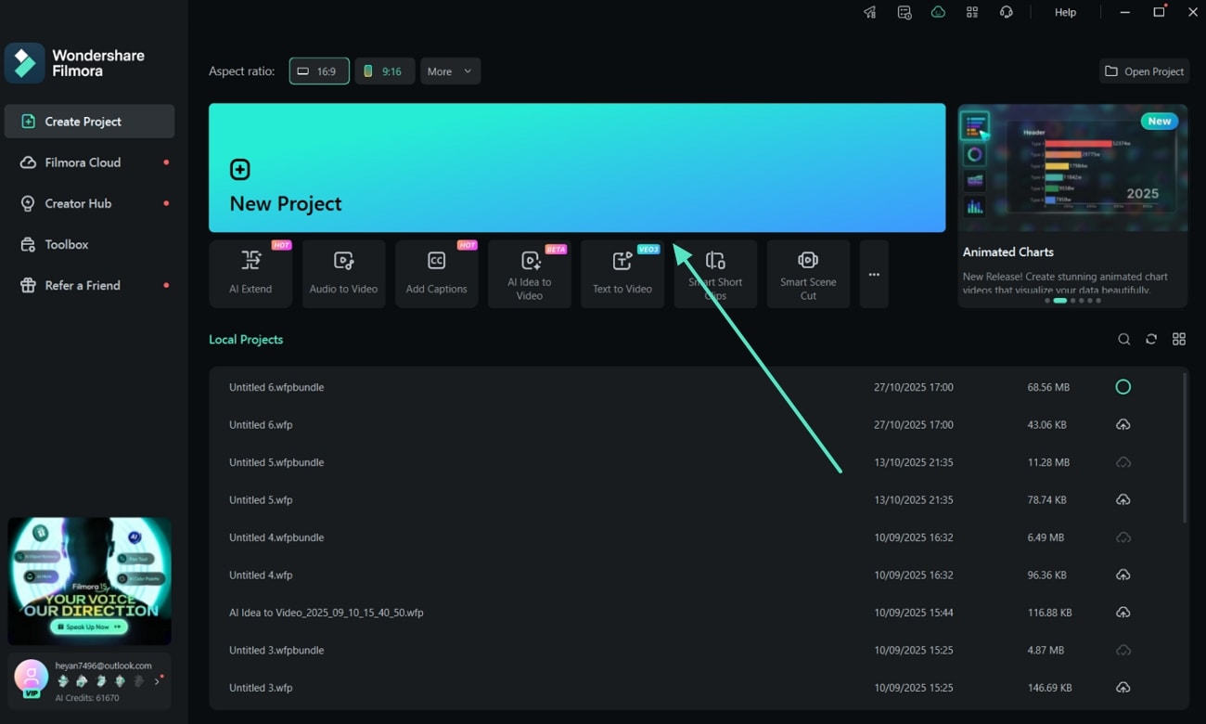Start a New Project
Viewport: 1206px width, 724px height.
(x=577, y=168)
